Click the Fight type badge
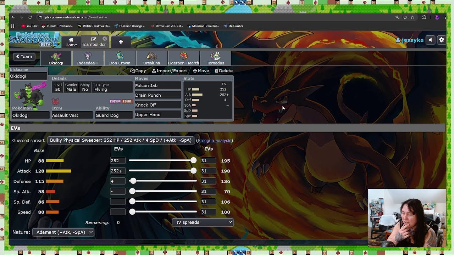The image size is (454, 255). click(x=127, y=101)
